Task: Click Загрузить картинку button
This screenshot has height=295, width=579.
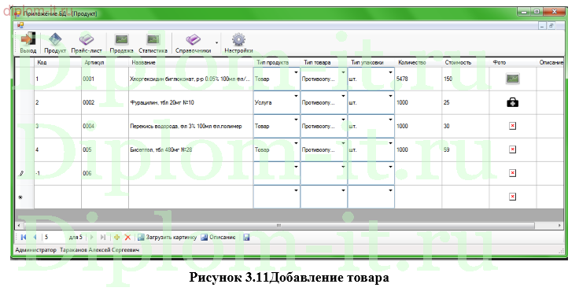Action: [167, 238]
